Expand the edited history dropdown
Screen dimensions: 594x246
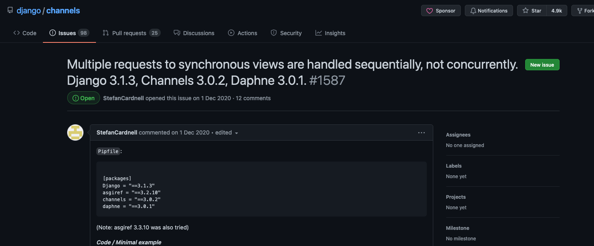(x=227, y=132)
